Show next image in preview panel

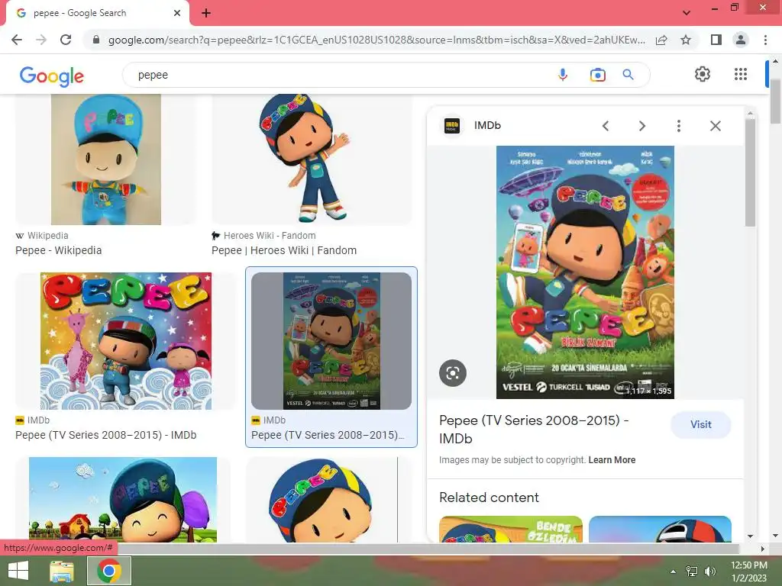click(x=641, y=126)
